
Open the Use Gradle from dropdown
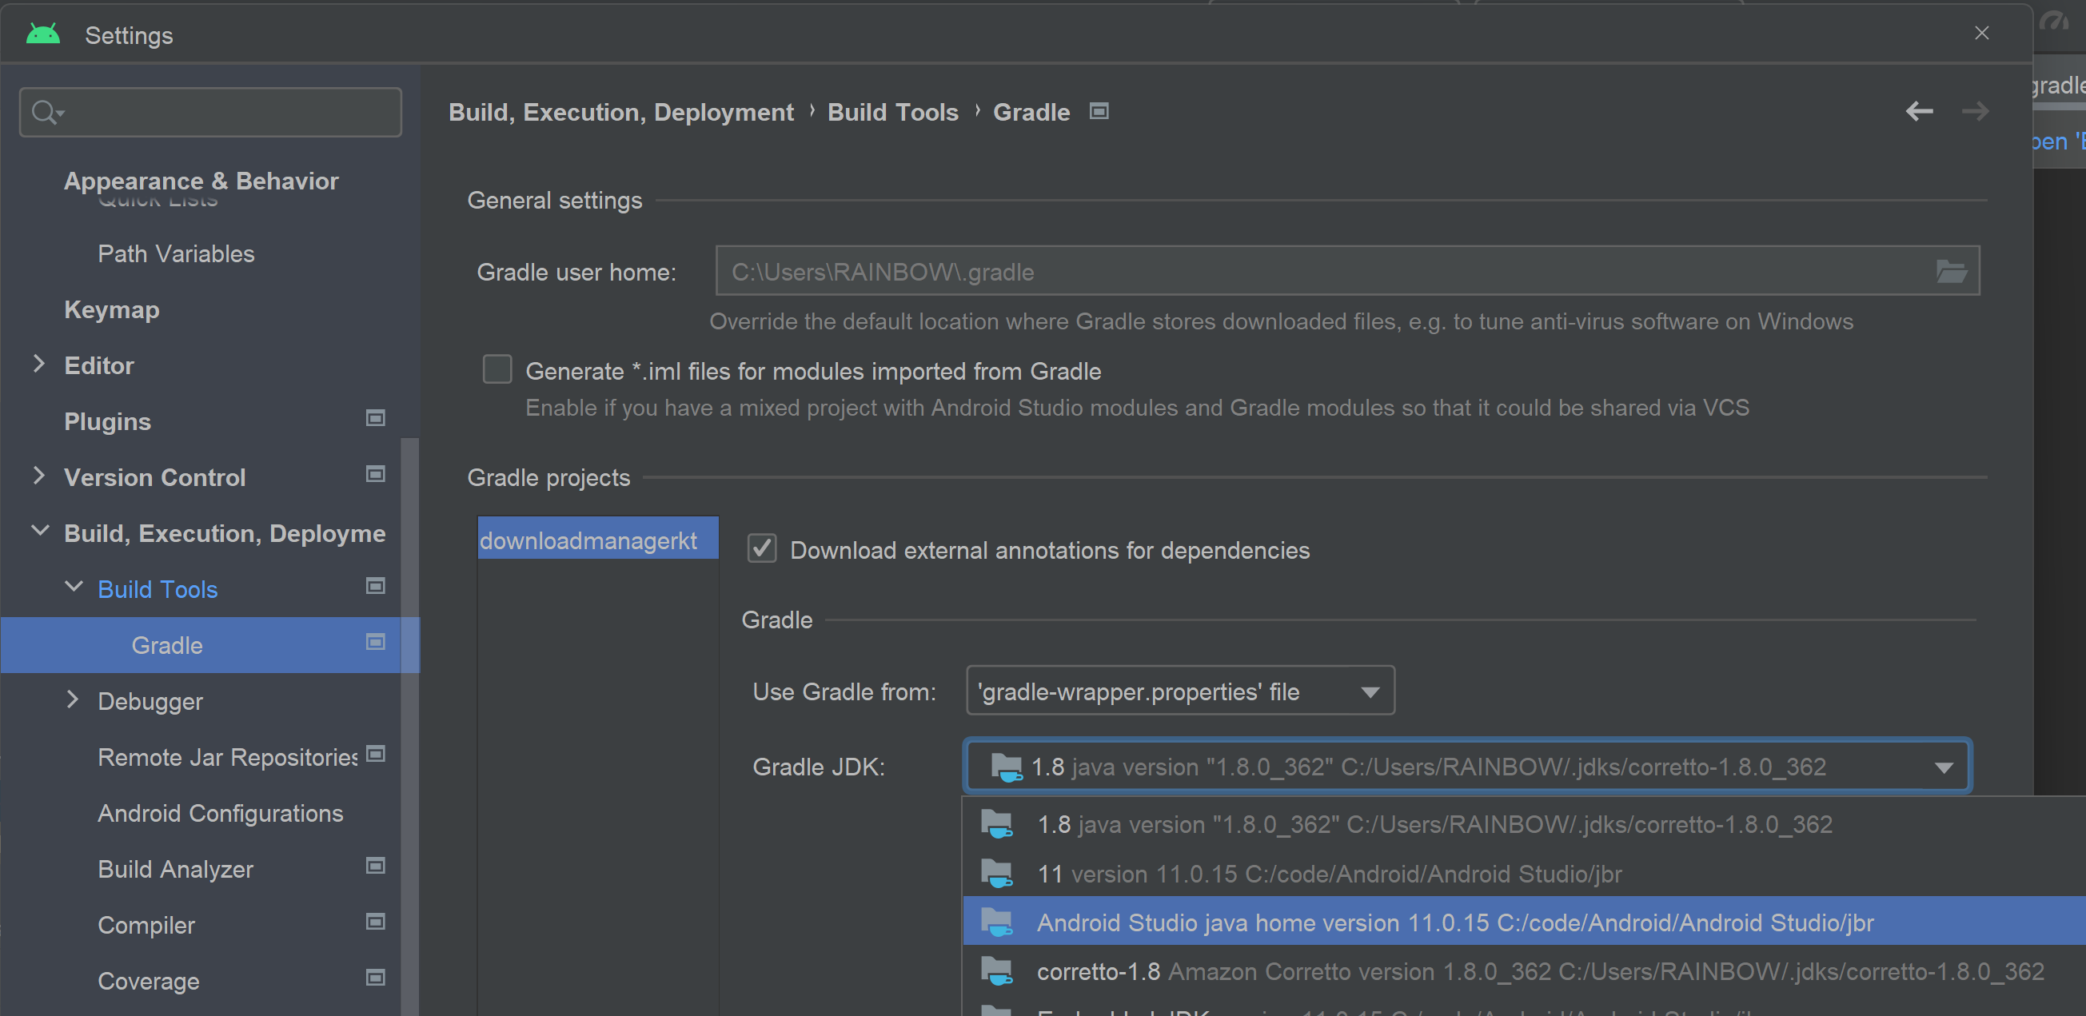1180,691
